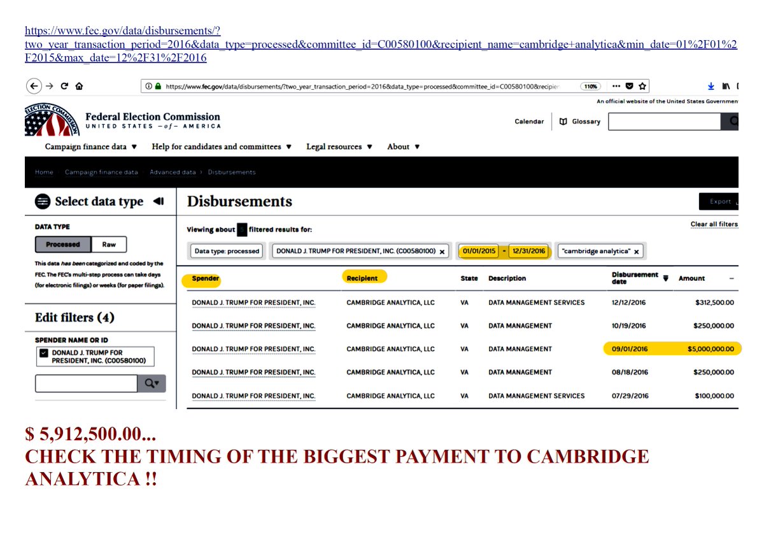Collapse the Select data type panel arrow

pos(159,201)
